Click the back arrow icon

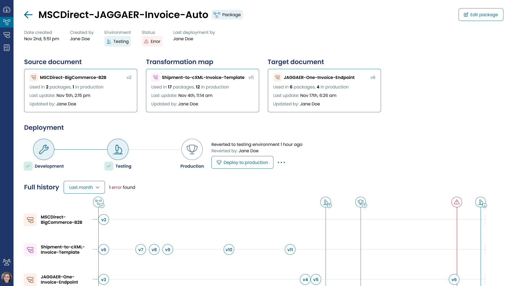28,15
